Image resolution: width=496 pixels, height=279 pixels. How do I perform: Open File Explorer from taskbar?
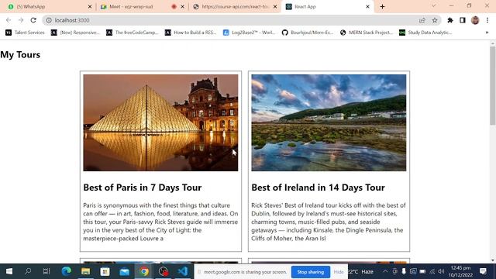pyautogui.click(x=85, y=271)
